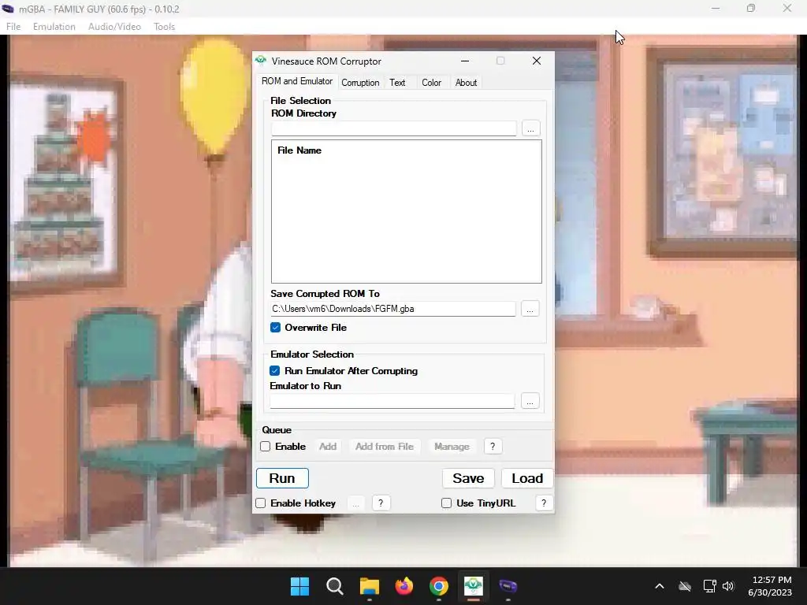Click the Save button
Screen dimensions: 807x605
[468, 478]
